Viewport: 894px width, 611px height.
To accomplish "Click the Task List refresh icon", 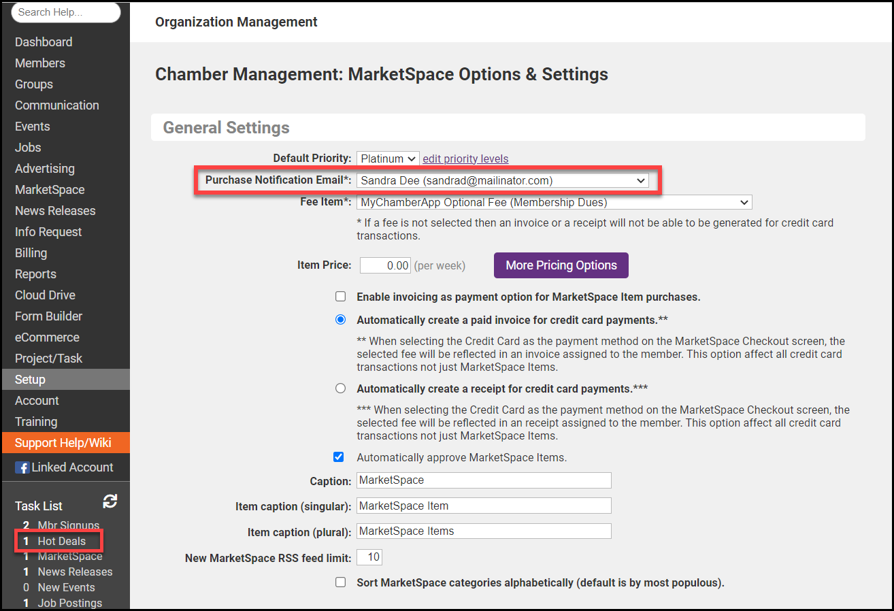I will pos(110,501).
